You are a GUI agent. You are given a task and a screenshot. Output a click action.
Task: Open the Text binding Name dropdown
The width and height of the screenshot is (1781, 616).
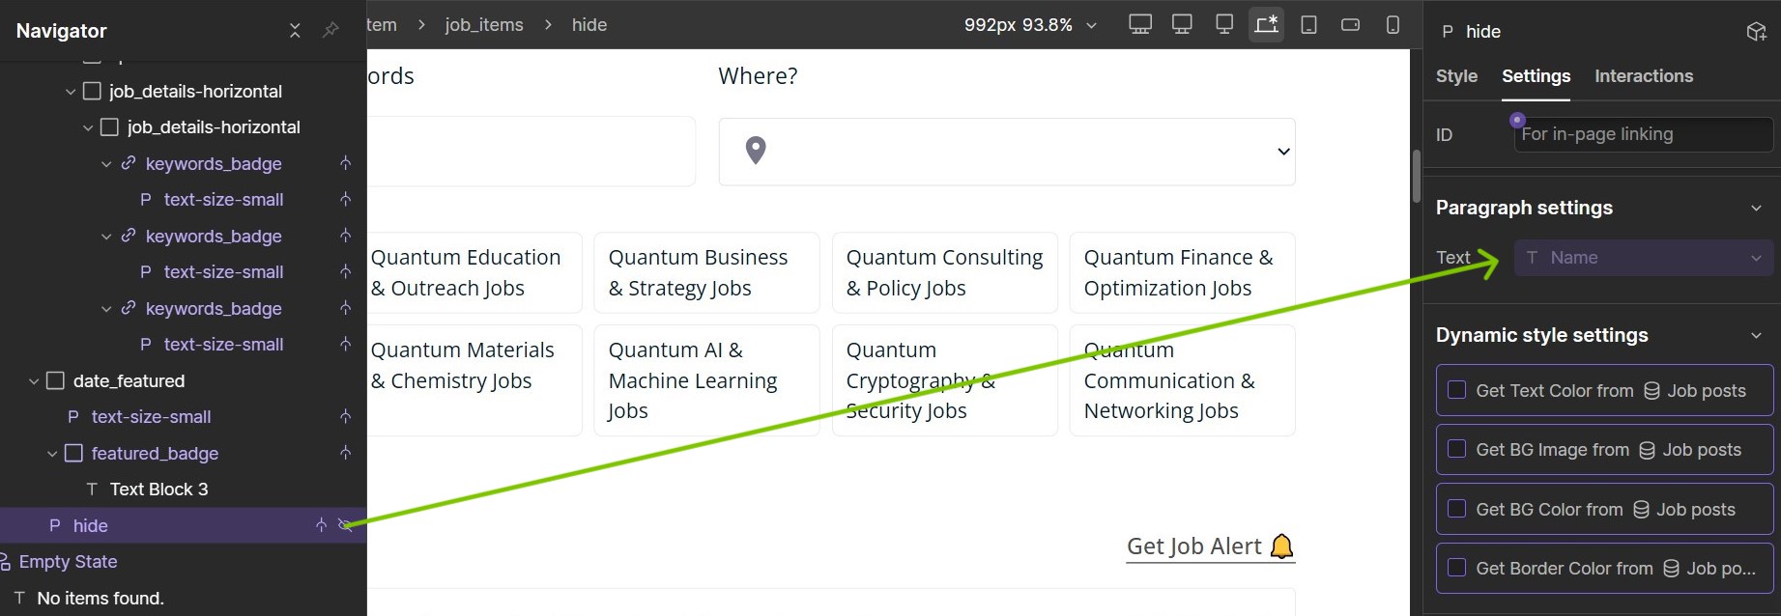[1643, 258]
